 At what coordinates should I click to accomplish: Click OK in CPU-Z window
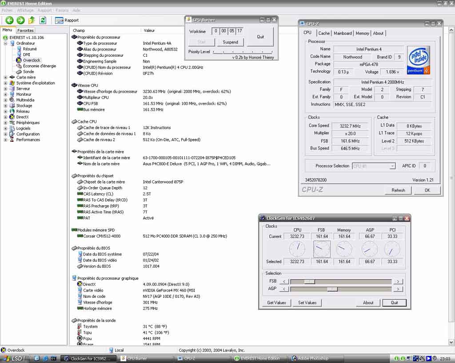tap(427, 190)
